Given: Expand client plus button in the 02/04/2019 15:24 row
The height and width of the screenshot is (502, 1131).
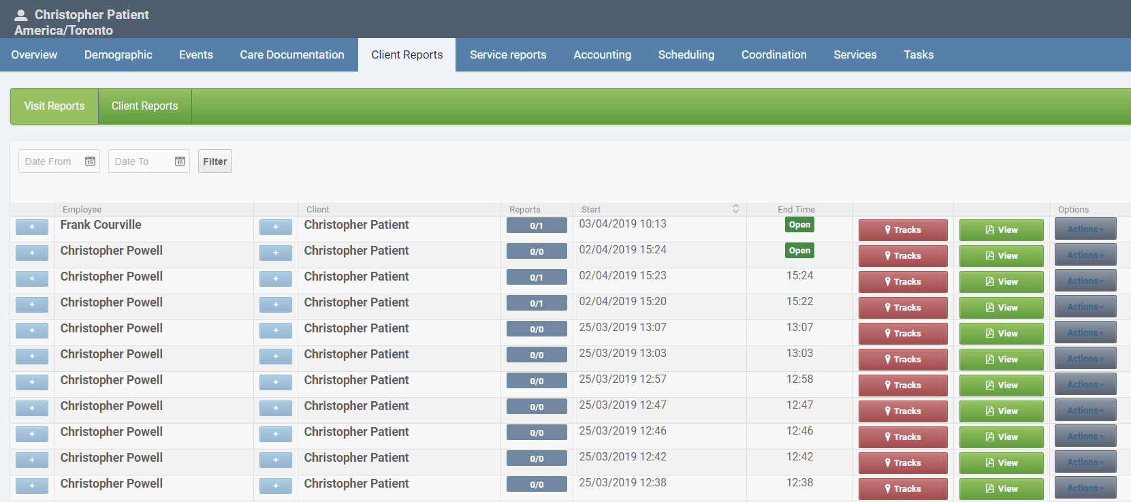Looking at the screenshot, I should point(276,253).
